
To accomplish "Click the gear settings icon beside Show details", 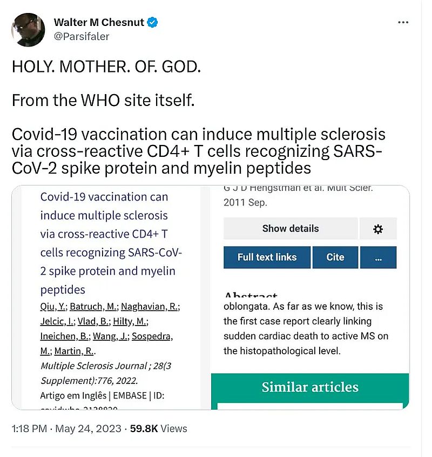I will click(378, 229).
